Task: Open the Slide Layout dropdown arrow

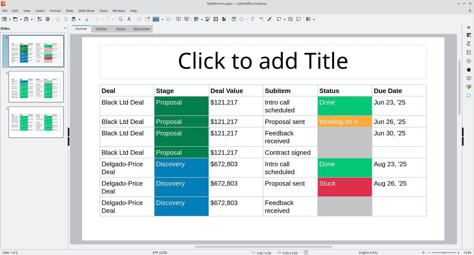Action: point(314,19)
